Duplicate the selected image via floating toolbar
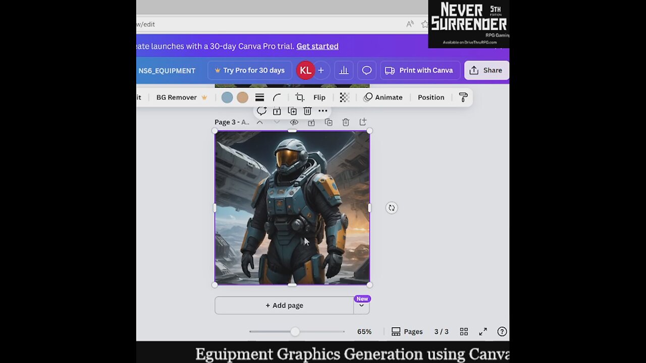Viewport: 646px width, 363px height. pos(292,111)
